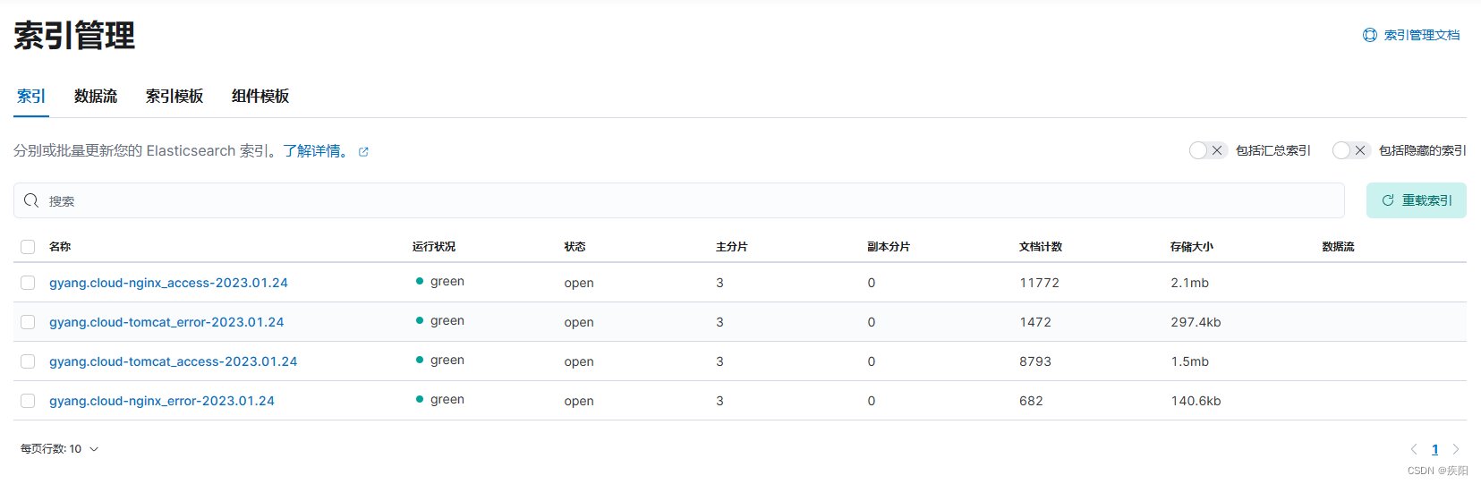Image resolution: width=1481 pixels, height=484 pixels.
Task: Click open status in tomcat_access row
Action: 579,361
